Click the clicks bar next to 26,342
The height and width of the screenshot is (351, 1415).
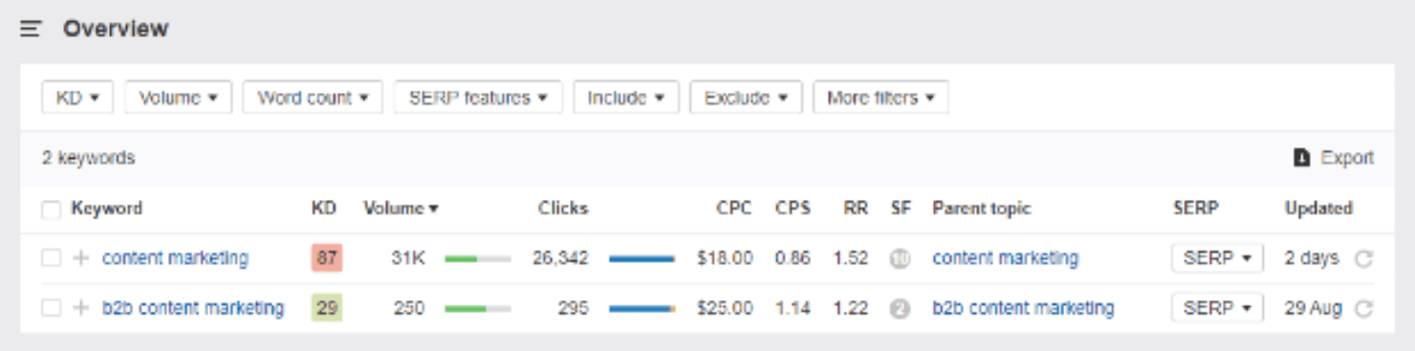coord(642,258)
